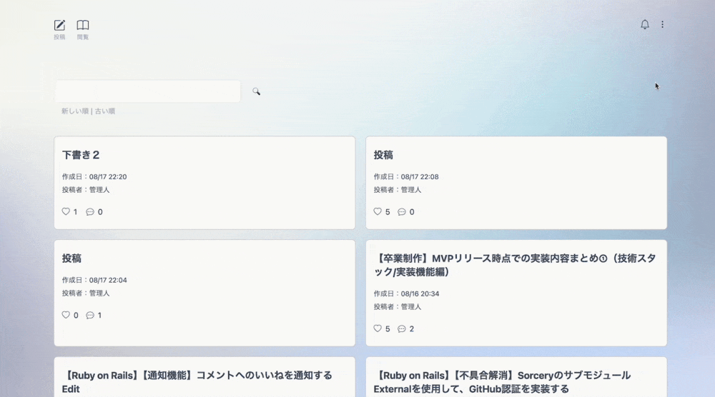Open the notifications bell

click(645, 24)
